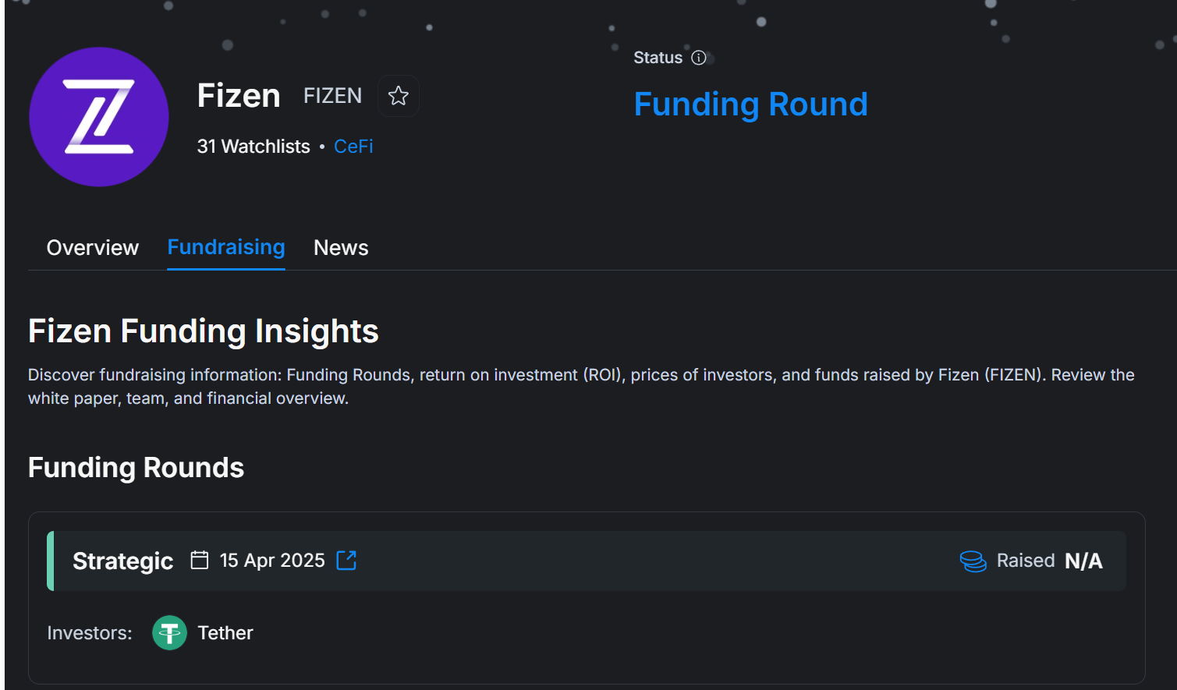1177x690 pixels.
Task: Click the Strategic round title
Action: [x=122, y=561]
